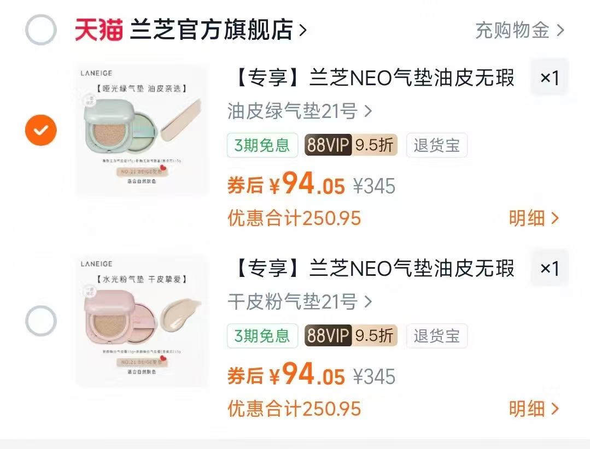
Task: Deselect the green cushion product checkbox
Action: click(40, 130)
